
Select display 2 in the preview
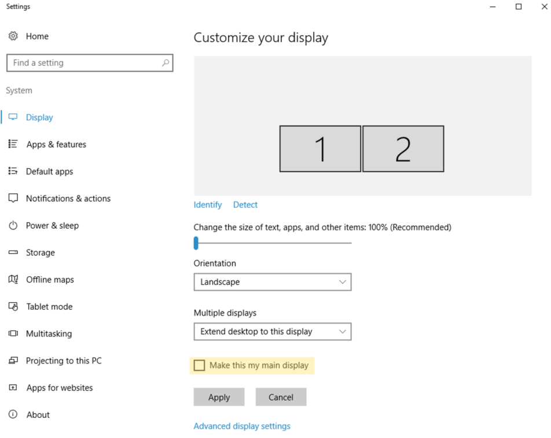[x=403, y=149]
